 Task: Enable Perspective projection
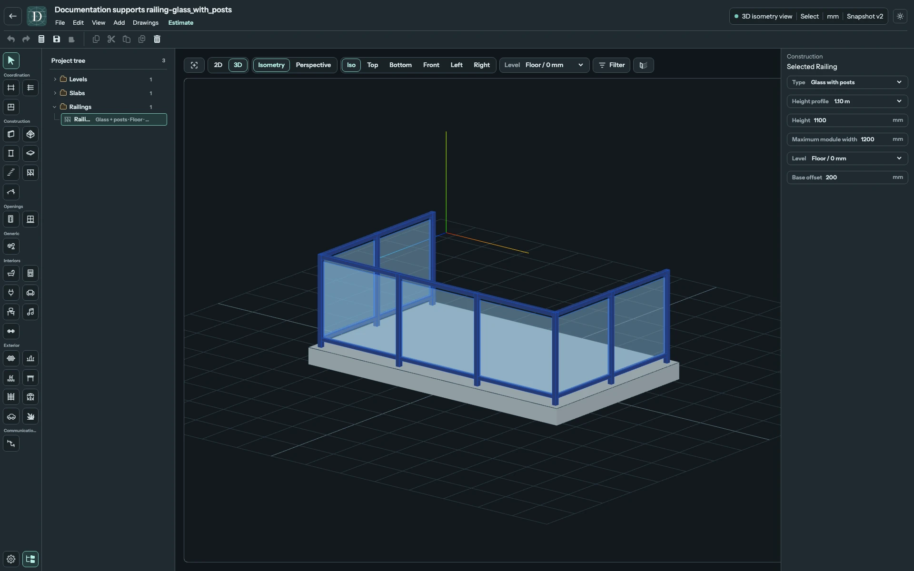313,65
